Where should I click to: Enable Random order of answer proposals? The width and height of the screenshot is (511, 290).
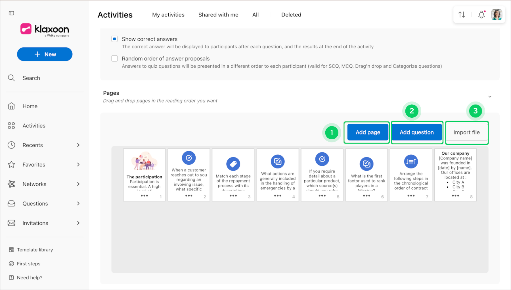click(x=114, y=58)
